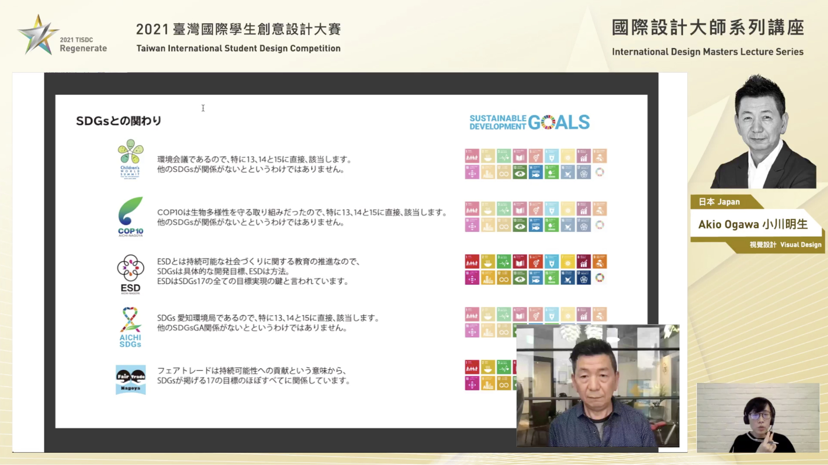
Task: Click the Fair Trade Nagoya logo
Action: [x=130, y=379]
